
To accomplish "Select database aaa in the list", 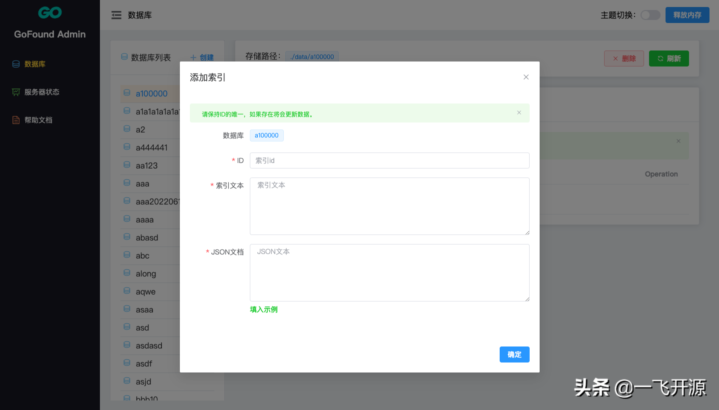I will (150, 183).
